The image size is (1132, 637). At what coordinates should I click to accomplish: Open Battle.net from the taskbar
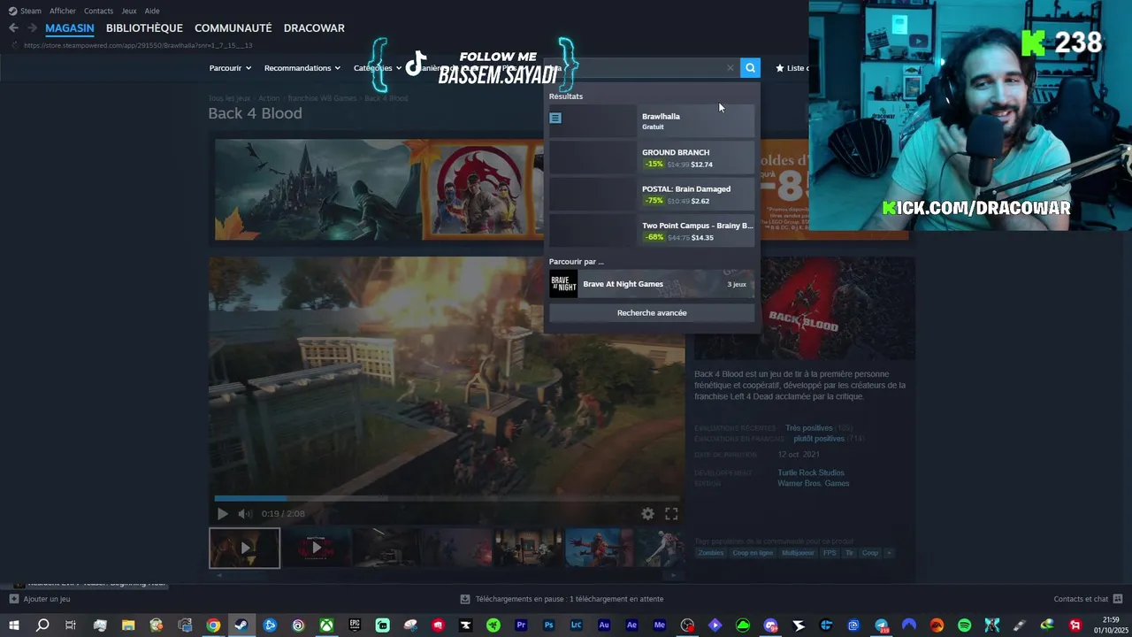tap(270, 625)
